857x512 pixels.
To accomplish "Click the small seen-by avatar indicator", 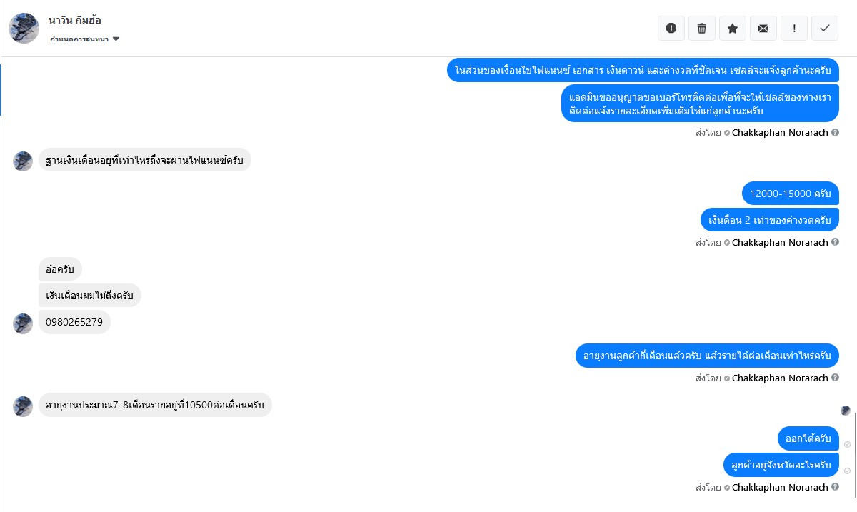I will pos(846,410).
